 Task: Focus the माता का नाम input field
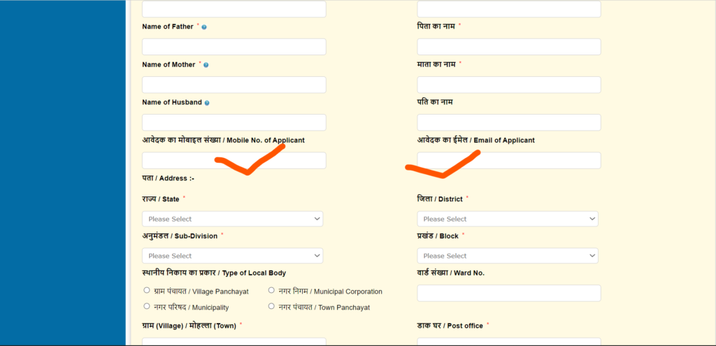click(509, 85)
